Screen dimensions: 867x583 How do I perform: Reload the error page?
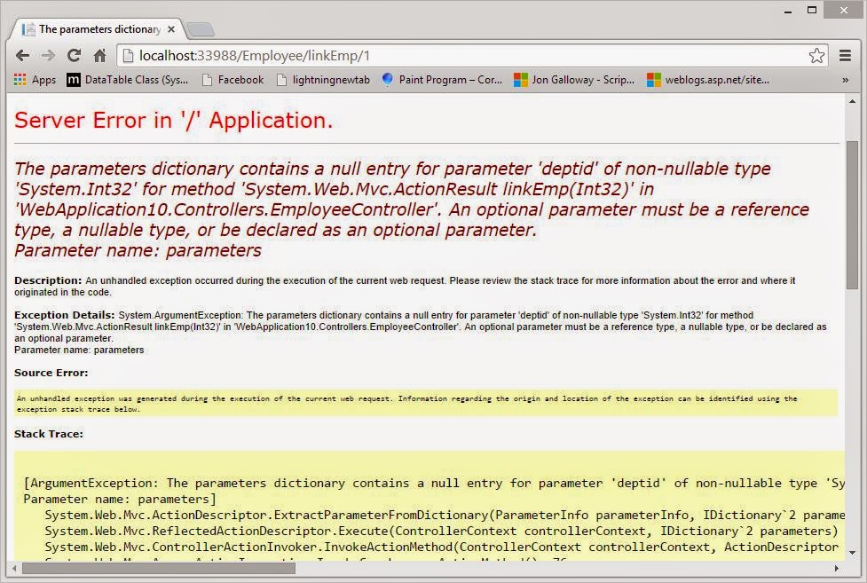[74, 55]
